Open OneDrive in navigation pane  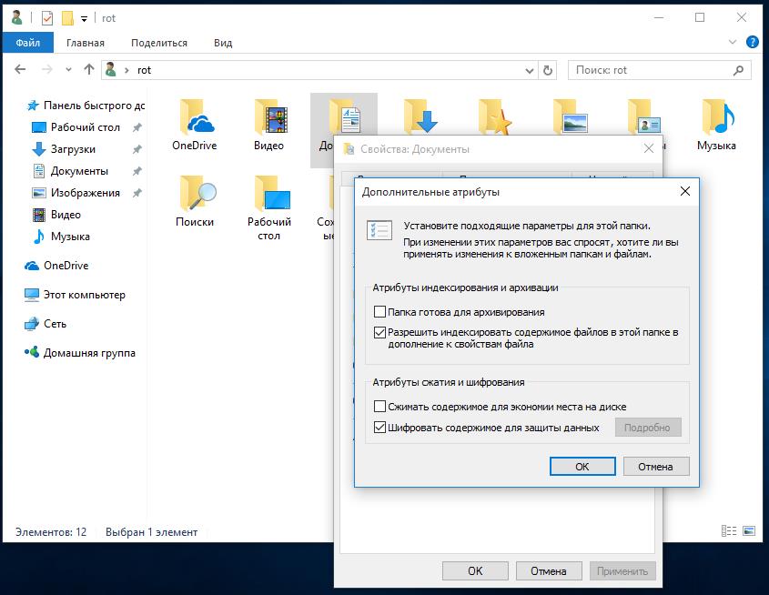click(x=56, y=265)
